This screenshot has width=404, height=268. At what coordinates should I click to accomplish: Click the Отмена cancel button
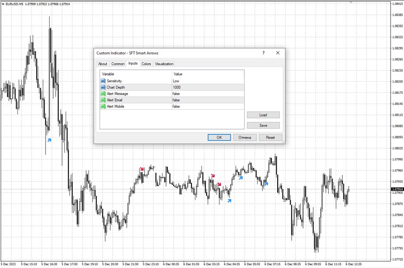(245, 138)
